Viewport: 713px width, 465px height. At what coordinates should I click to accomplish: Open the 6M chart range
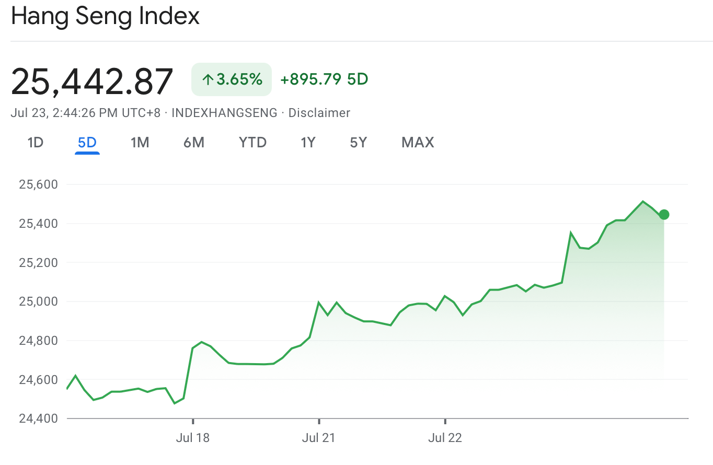pos(193,142)
